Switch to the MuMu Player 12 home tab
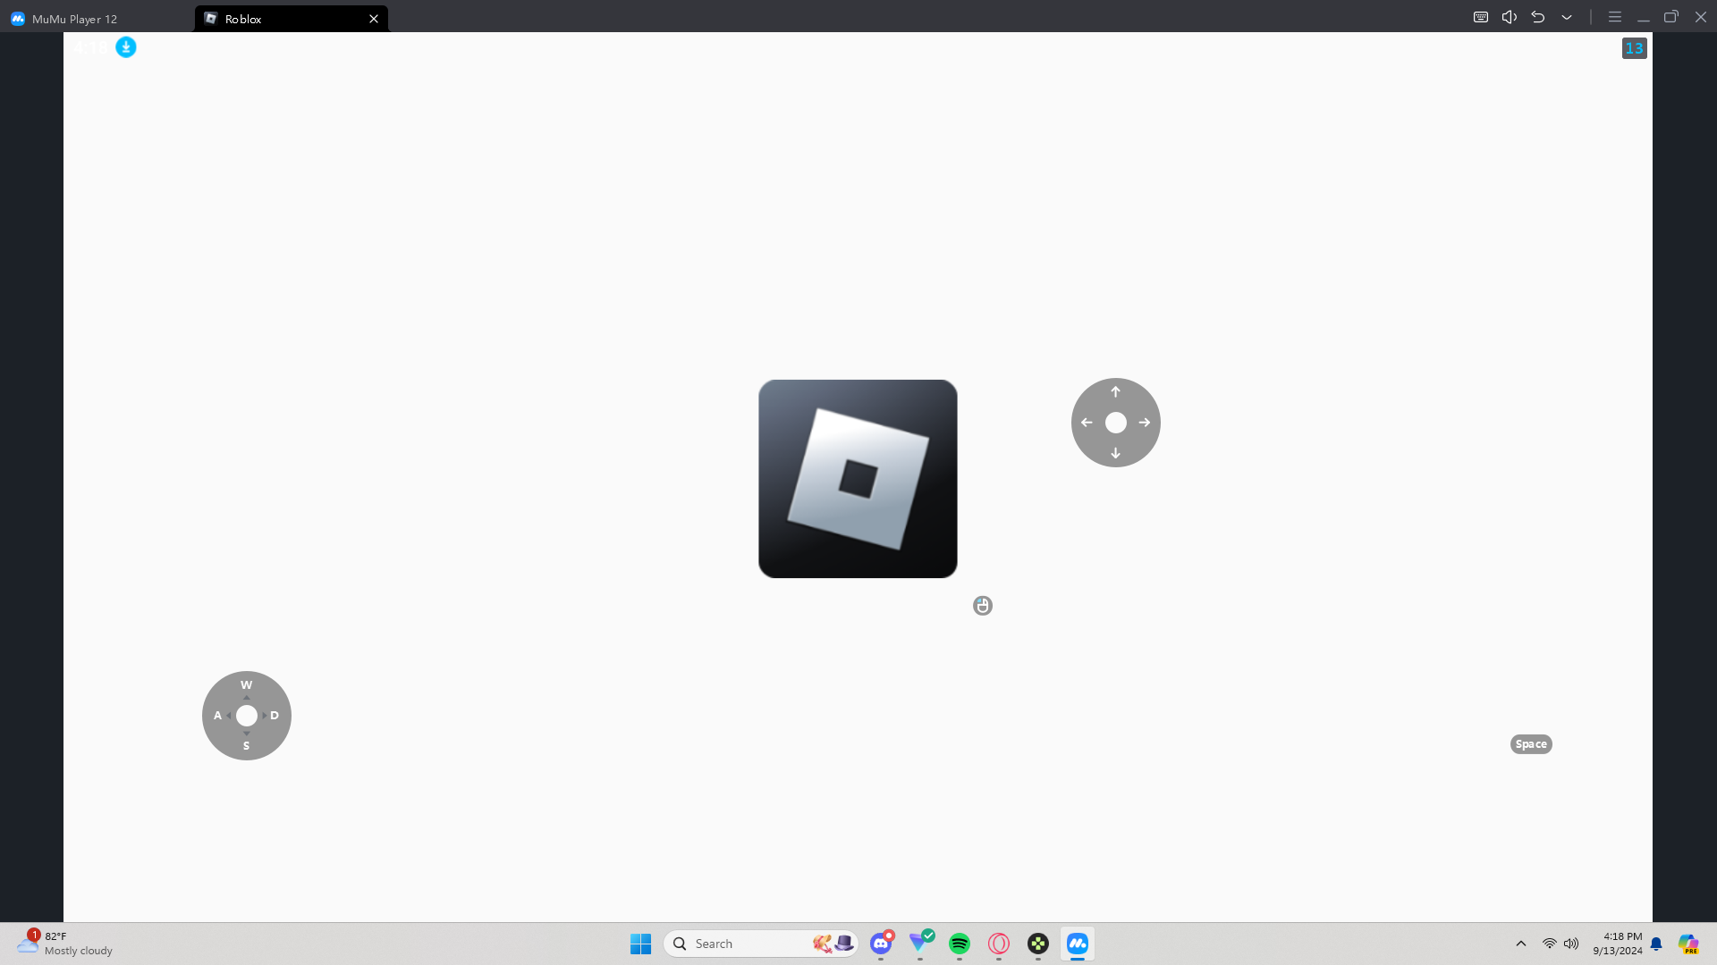The image size is (1717, 965). point(64,19)
